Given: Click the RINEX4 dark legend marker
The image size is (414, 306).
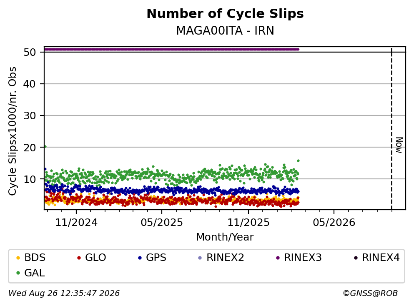Looking at the screenshot, I should (x=356, y=258).
